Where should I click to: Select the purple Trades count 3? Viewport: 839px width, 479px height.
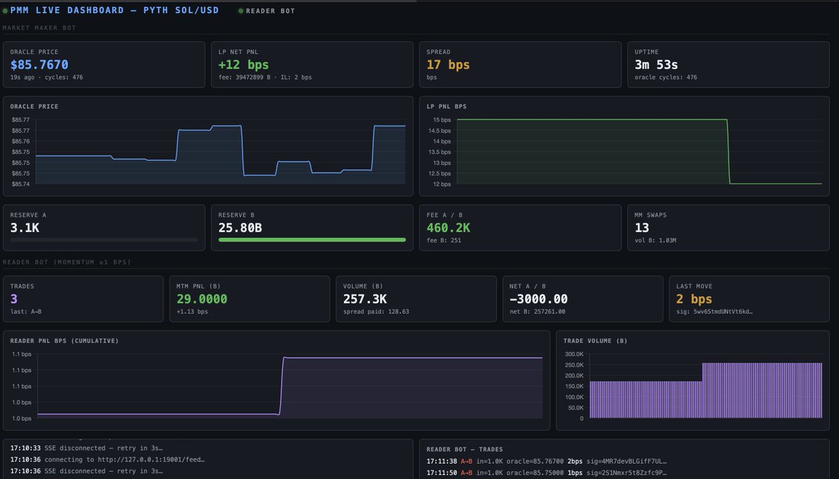coord(13,299)
